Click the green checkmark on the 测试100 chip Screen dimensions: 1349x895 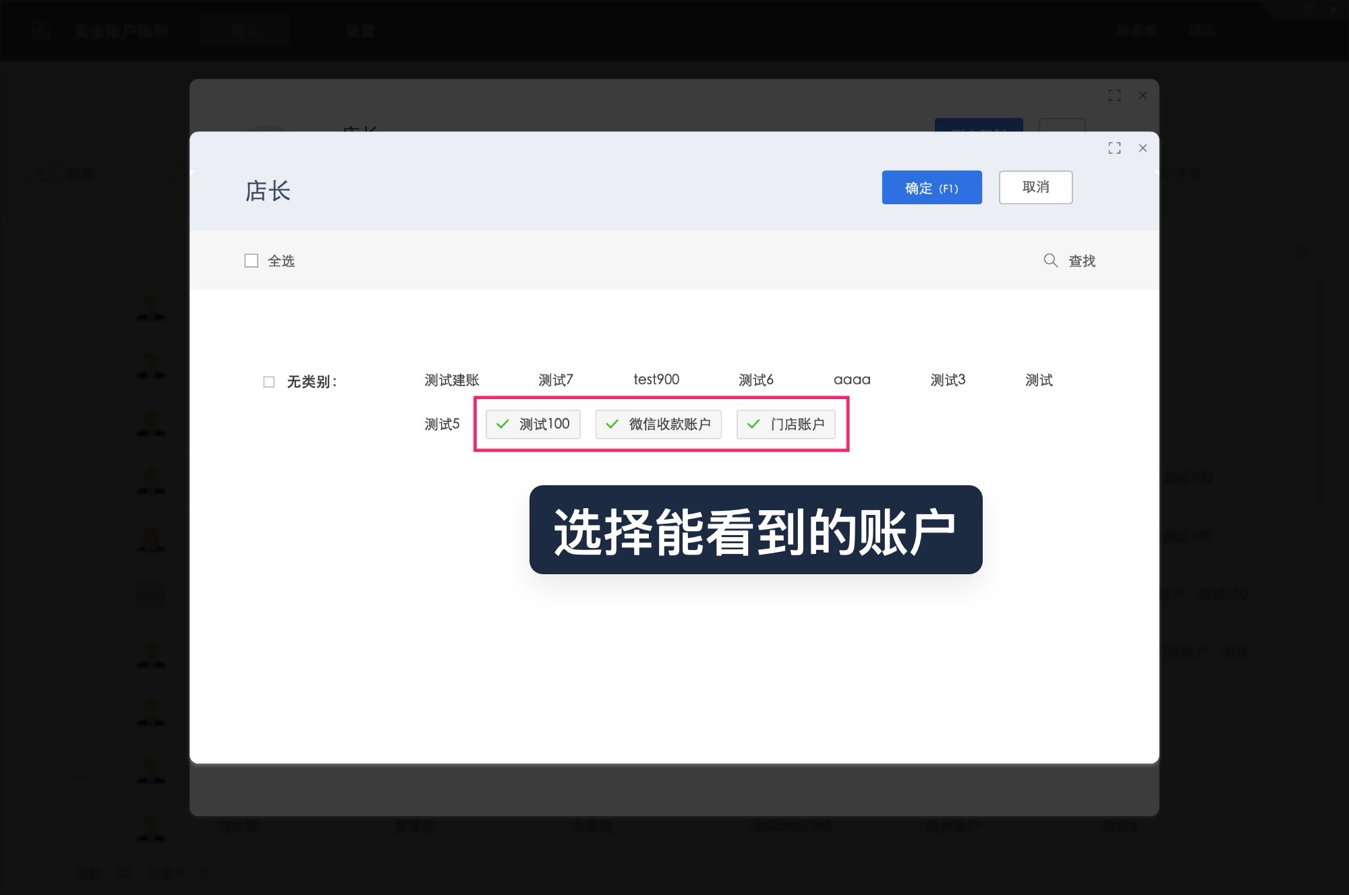(x=502, y=425)
